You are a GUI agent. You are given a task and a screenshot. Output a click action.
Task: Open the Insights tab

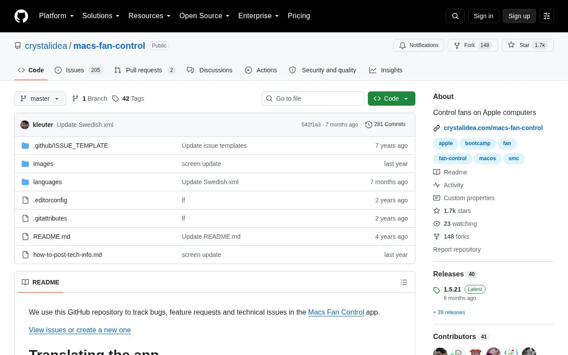click(386, 70)
